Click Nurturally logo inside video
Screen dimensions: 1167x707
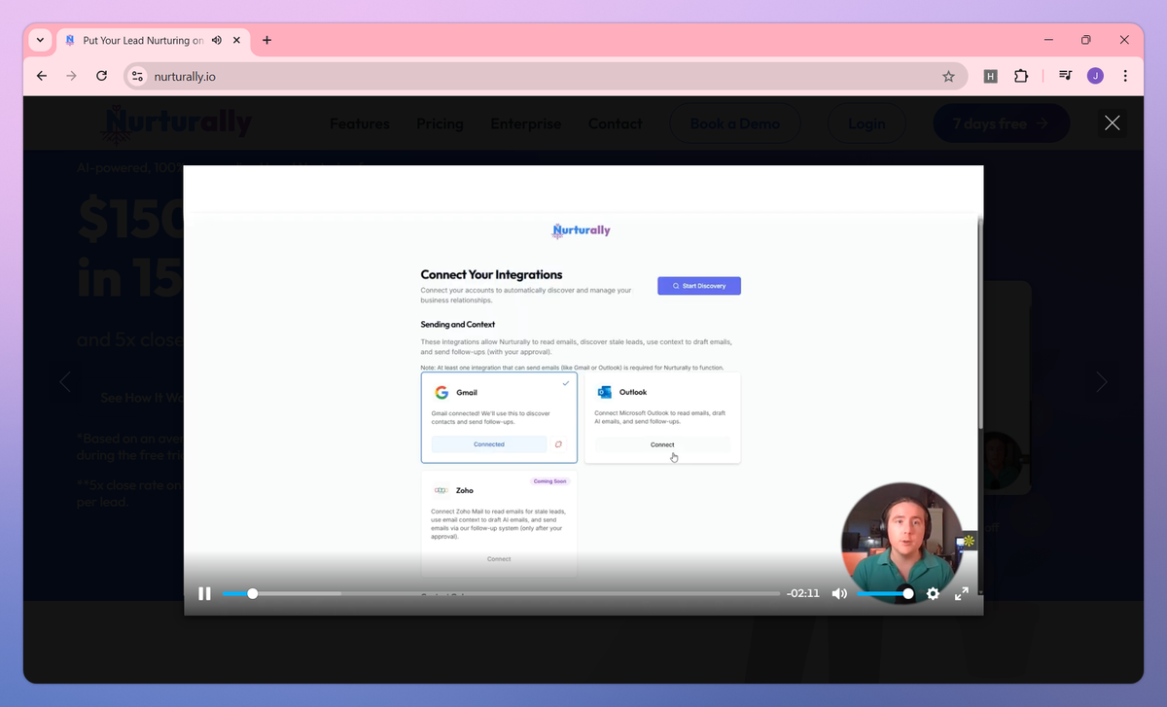[x=582, y=230]
